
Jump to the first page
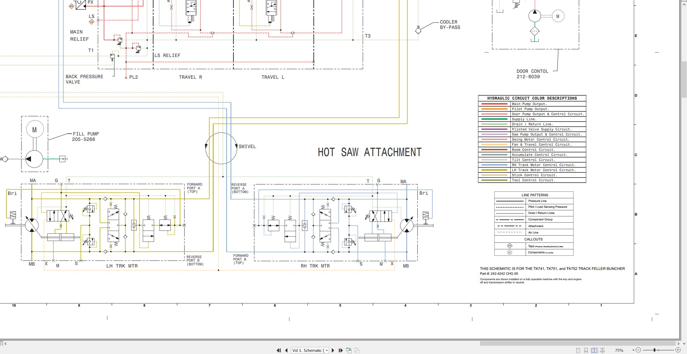point(279,350)
